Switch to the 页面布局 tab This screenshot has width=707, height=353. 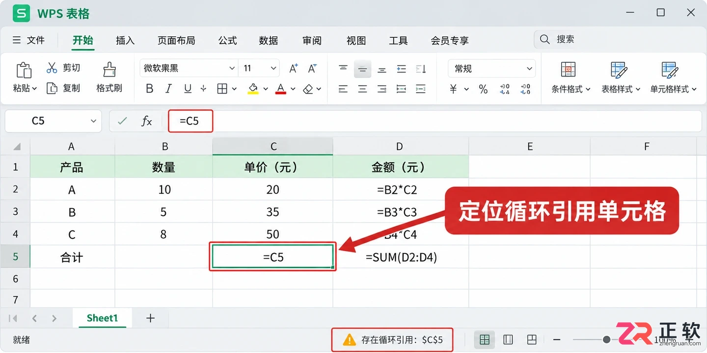(176, 40)
